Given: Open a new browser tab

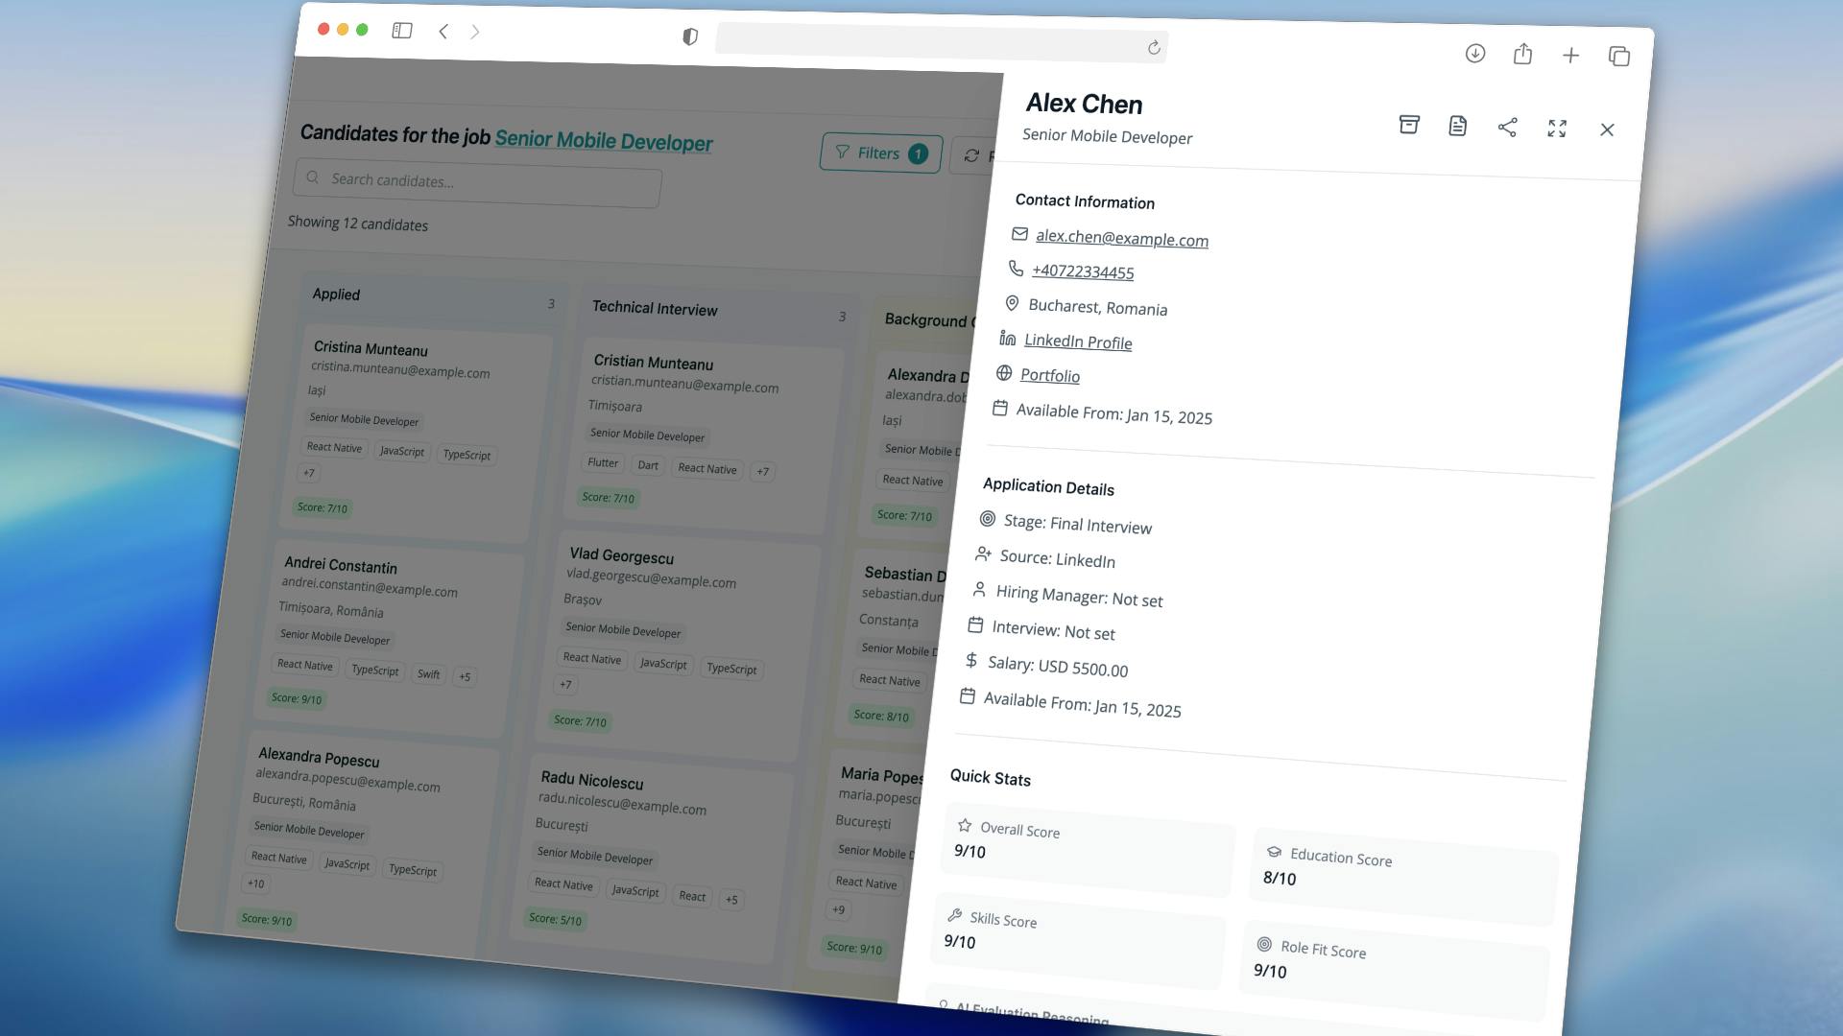Looking at the screenshot, I should (x=1571, y=56).
